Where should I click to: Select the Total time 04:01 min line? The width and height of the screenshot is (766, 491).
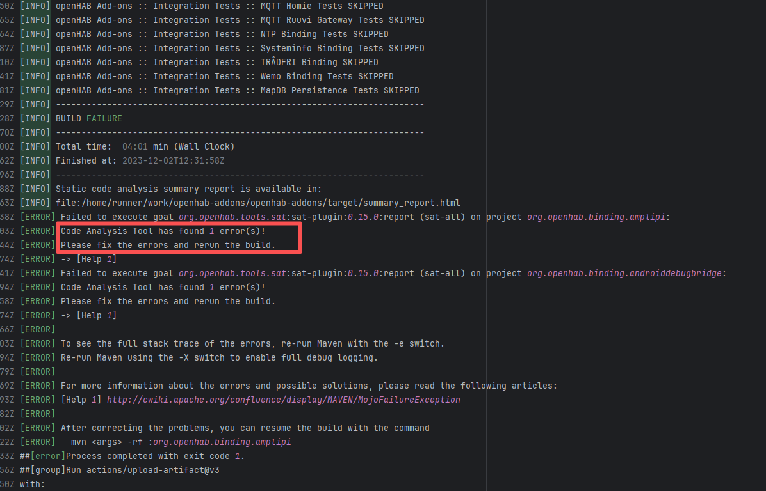(145, 146)
